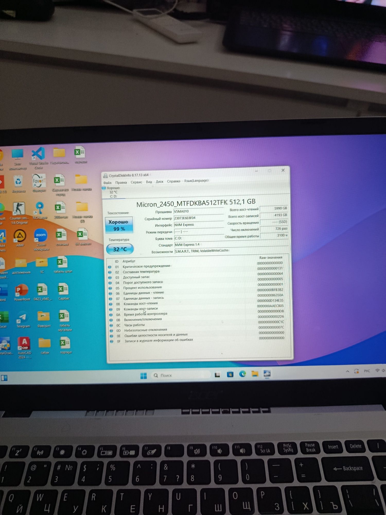Open the табель штат Excel file
386x515 pixels.
(x=63, y=264)
